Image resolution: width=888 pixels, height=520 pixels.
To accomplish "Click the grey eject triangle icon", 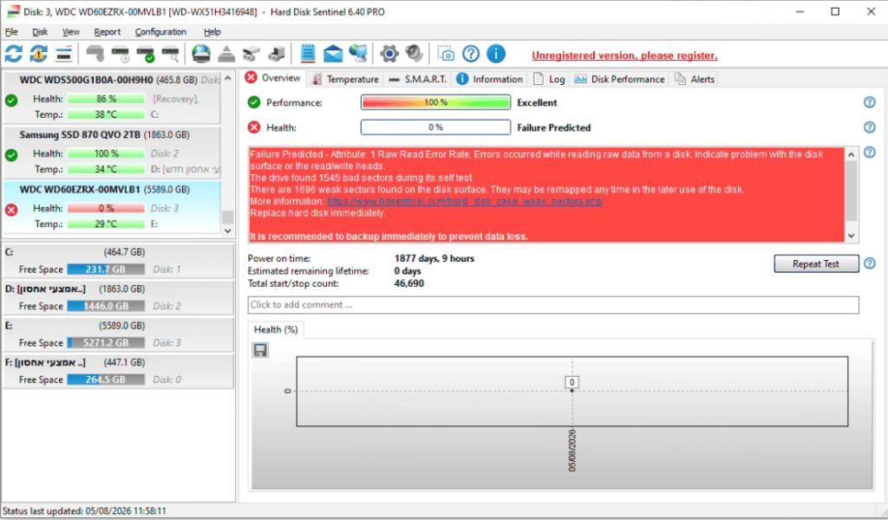I will (x=226, y=54).
